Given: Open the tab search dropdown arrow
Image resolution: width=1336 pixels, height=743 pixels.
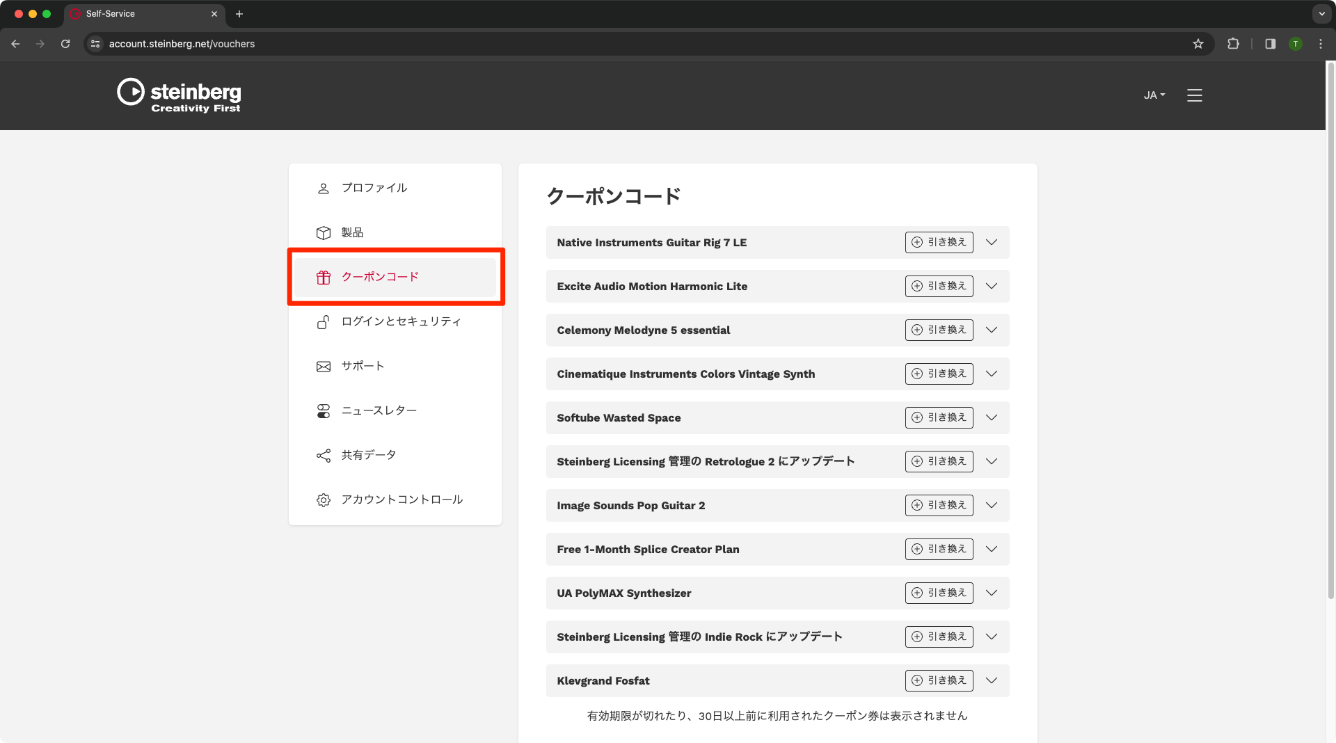Looking at the screenshot, I should 1321,14.
